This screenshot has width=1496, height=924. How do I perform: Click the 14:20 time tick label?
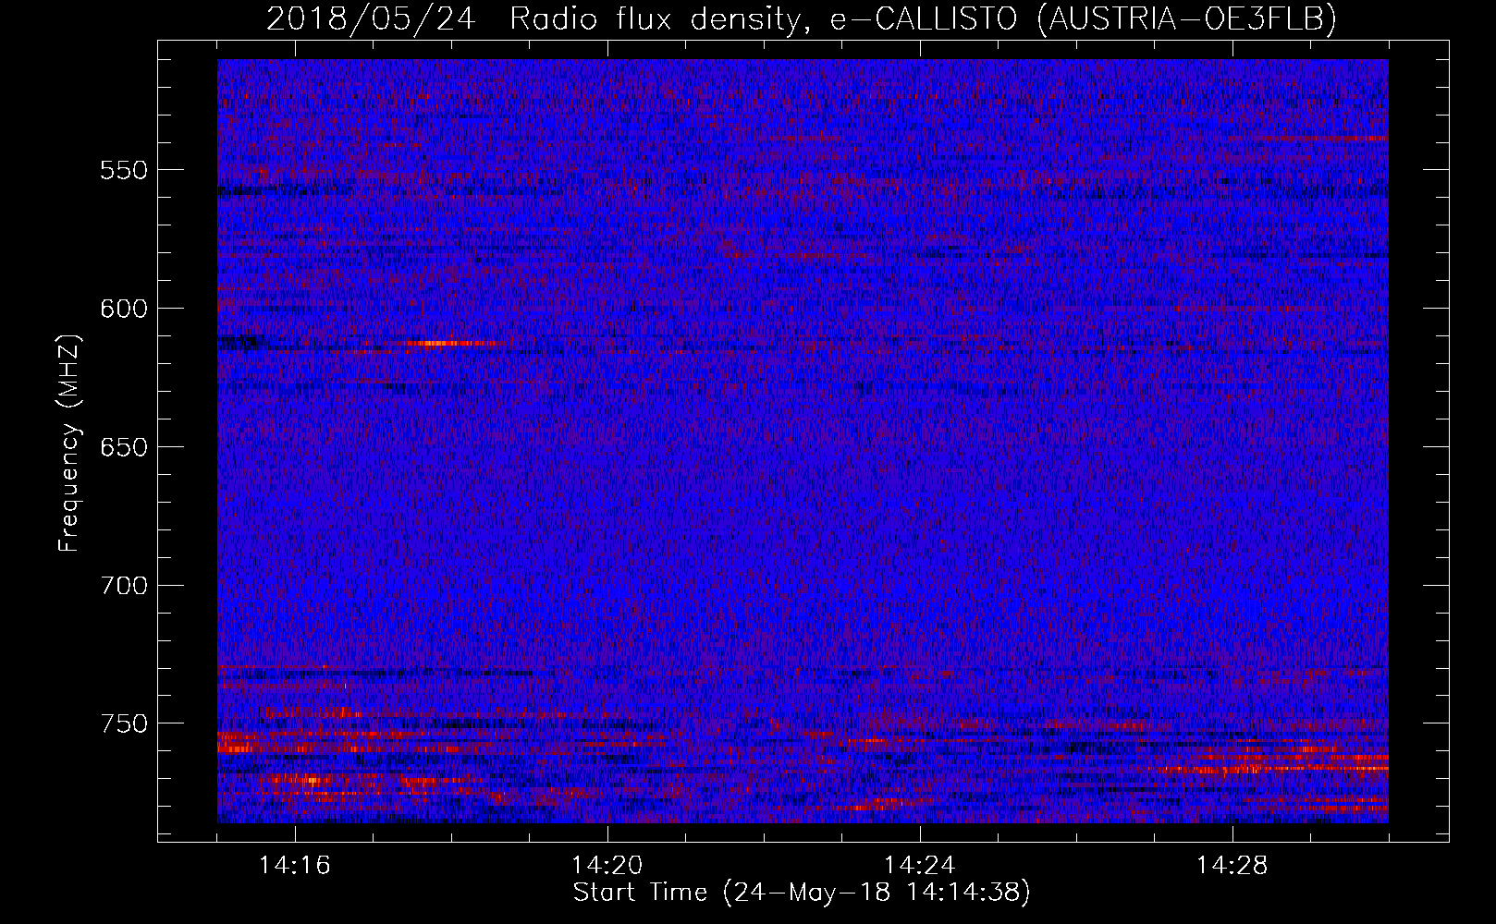[607, 866]
